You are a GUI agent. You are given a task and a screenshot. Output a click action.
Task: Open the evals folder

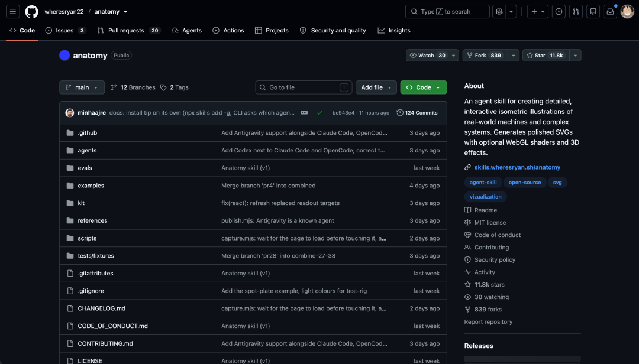click(85, 168)
